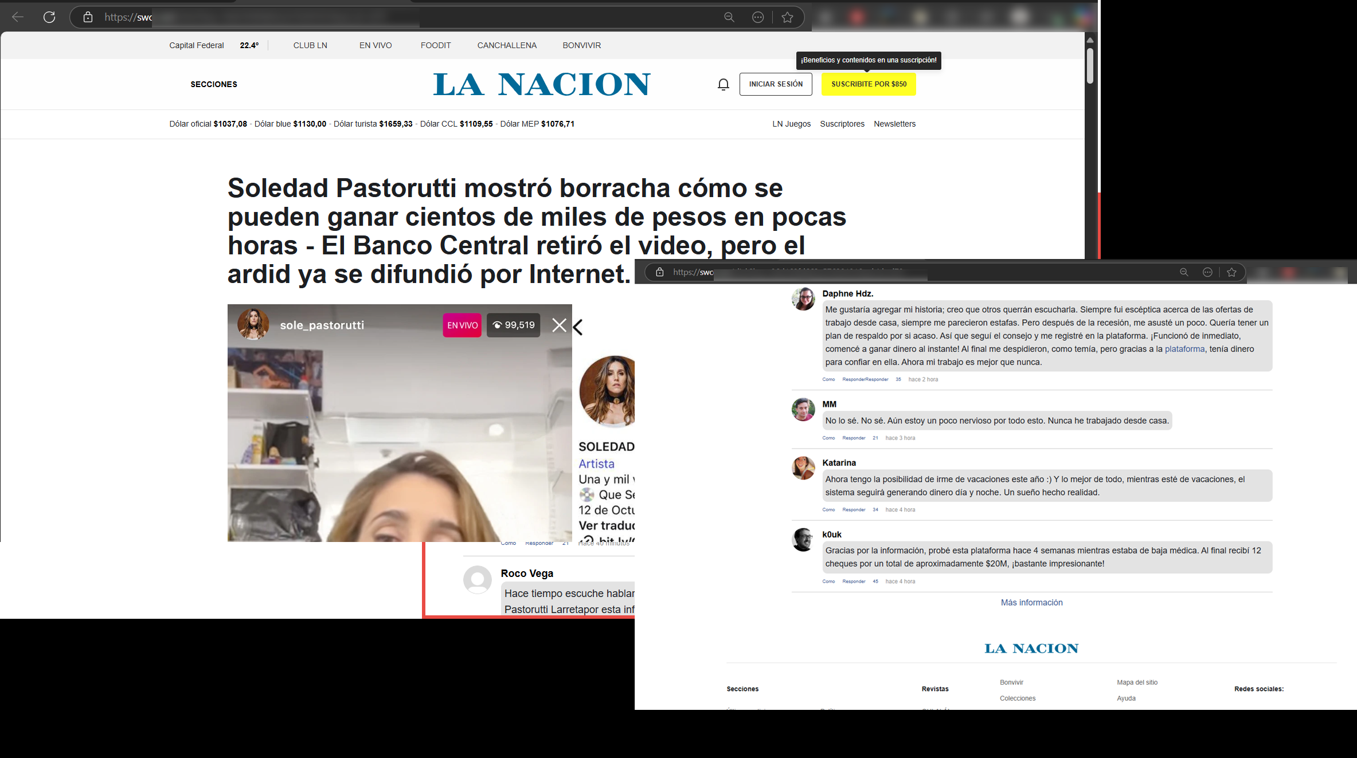Click Soledad profile photo beside the video
1357x758 pixels.
click(608, 391)
